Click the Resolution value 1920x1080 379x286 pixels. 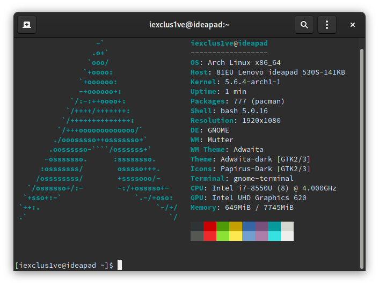click(261, 121)
